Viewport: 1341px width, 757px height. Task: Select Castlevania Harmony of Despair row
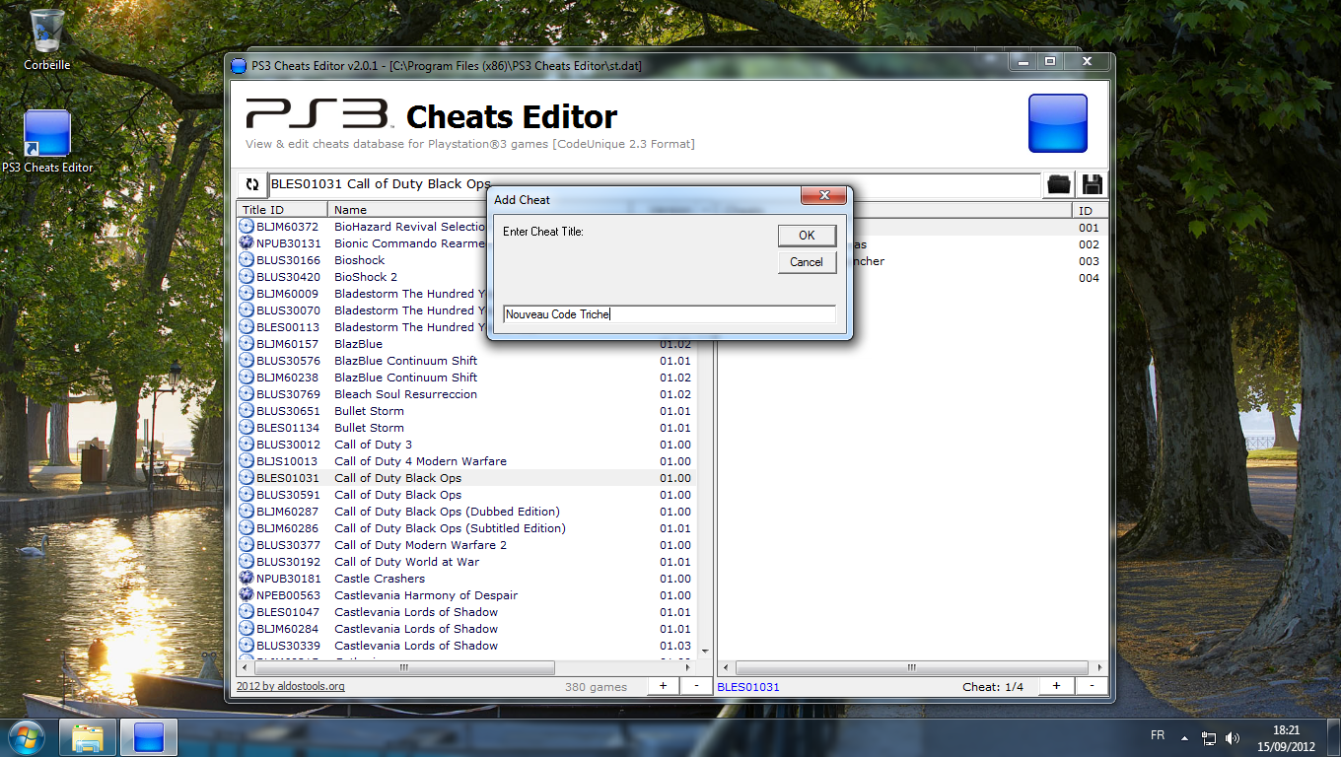click(466, 595)
